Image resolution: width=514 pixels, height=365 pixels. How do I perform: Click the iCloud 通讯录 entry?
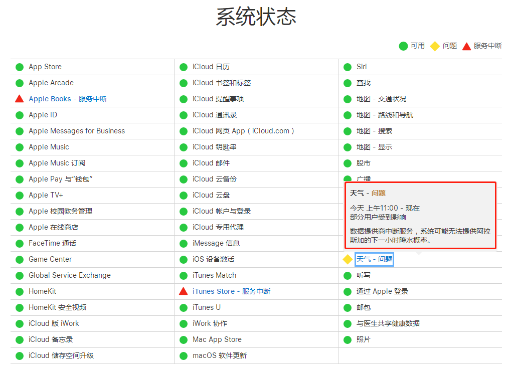coord(215,115)
